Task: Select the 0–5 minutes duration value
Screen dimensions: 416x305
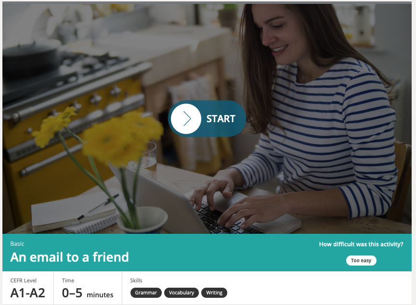Action: coord(88,293)
